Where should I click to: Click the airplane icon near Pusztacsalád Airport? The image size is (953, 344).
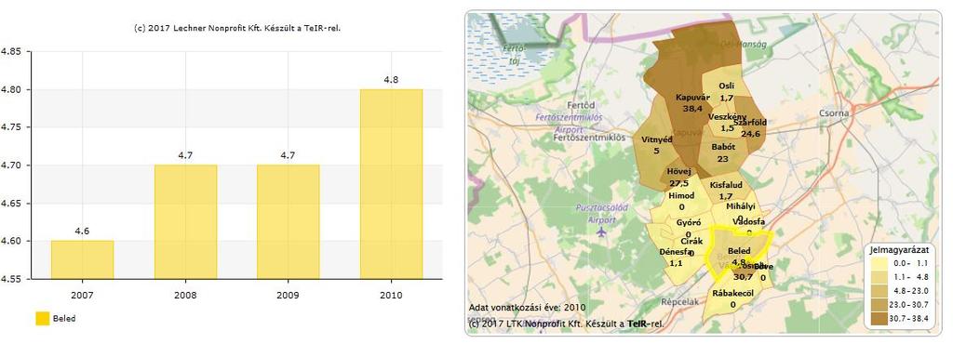click(x=602, y=232)
